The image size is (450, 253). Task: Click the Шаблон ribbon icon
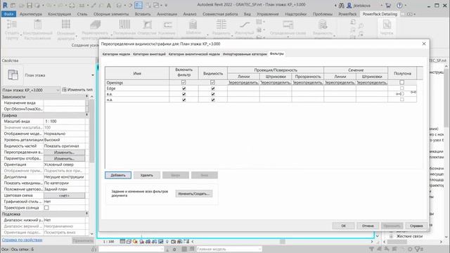tap(193, 25)
